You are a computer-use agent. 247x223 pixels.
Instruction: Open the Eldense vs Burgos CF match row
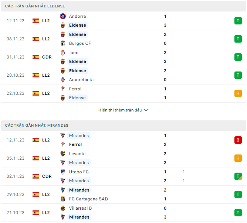click(x=123, y=39)
